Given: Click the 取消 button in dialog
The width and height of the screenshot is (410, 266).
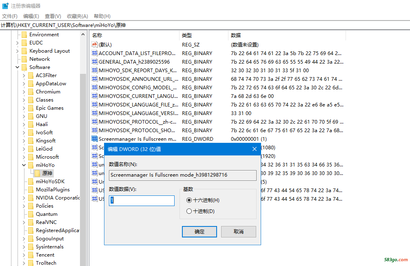Looking at the screenshot, I should [238, 231].
